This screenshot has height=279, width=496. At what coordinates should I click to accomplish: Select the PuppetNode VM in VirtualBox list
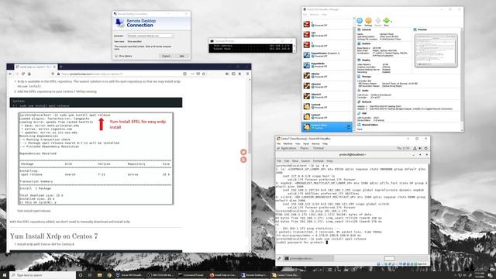[x=327, y=65]
